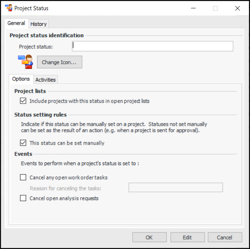The height and width of the screenshot is (249, 250).
Task: Enable Cancel any open work order tasks
Action: tap(23, 177)
